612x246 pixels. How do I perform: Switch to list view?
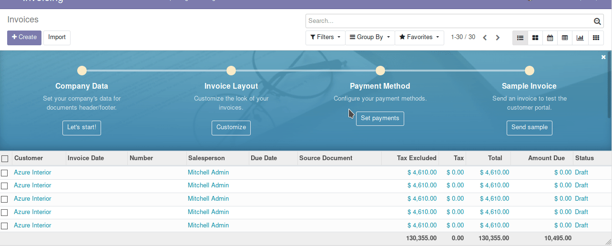[520, 38]
